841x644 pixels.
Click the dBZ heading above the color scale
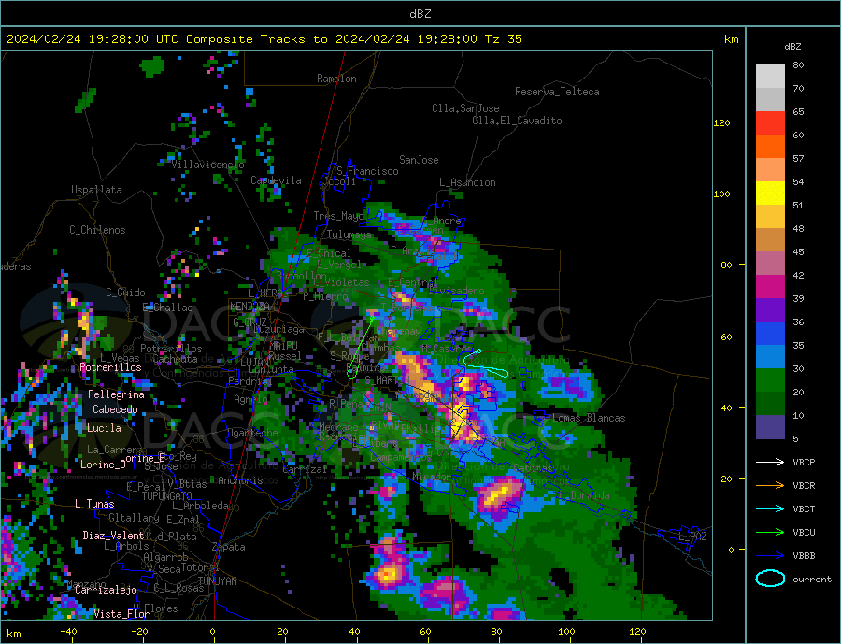[x=792, y=47]
